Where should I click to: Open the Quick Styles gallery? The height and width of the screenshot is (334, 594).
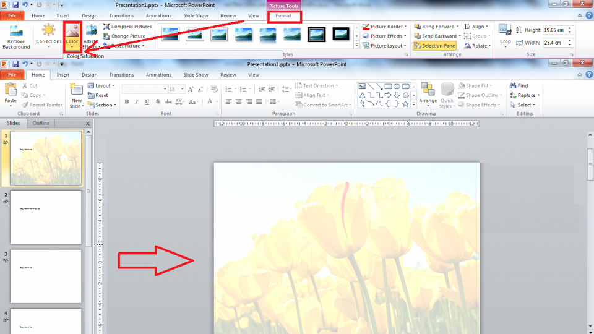click(447, 95)
